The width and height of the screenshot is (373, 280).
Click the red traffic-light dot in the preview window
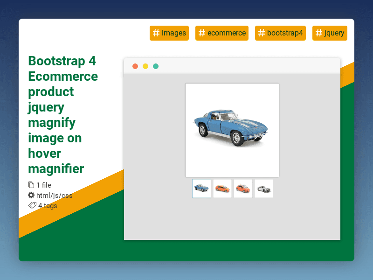(x=135, y=66)
